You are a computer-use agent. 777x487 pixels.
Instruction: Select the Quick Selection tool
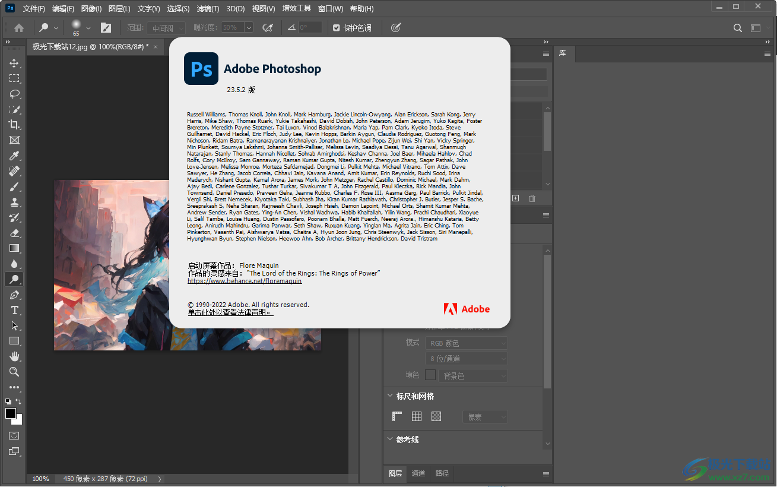pos(14,109)
